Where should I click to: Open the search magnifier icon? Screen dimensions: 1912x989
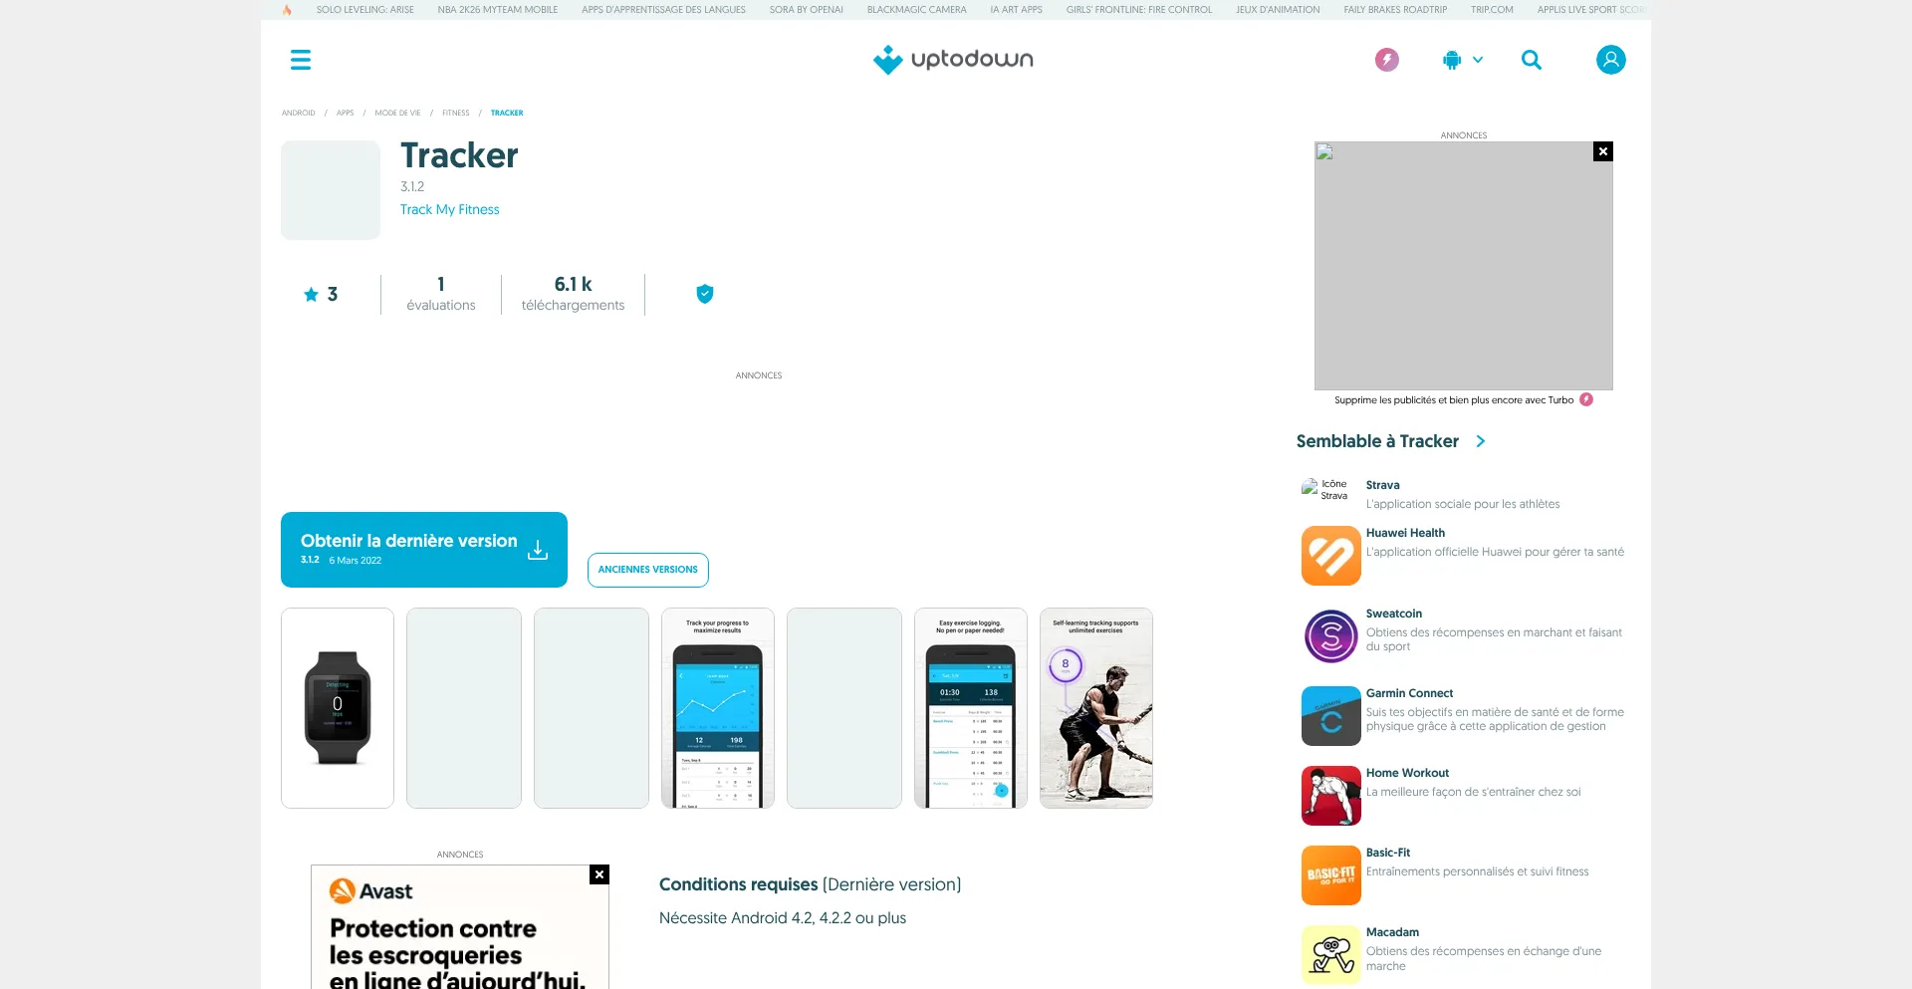(1532, 60)
